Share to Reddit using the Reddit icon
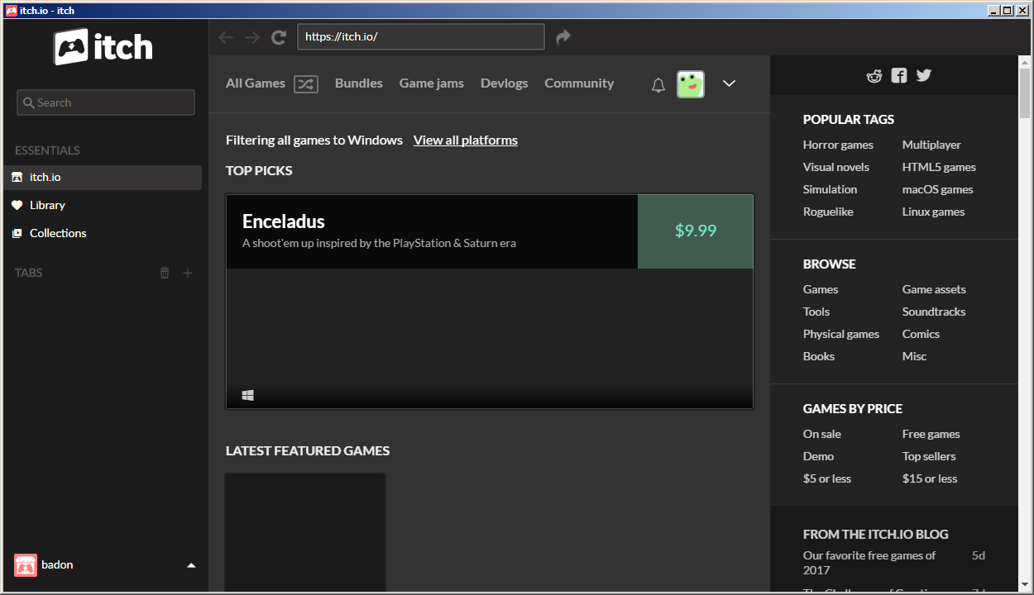Viewport: 1034px width, 595px height. (x=874, y=74)
